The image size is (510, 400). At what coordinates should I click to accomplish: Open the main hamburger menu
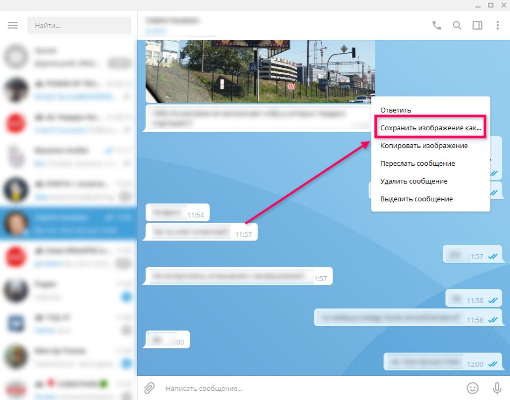point(13,25)
